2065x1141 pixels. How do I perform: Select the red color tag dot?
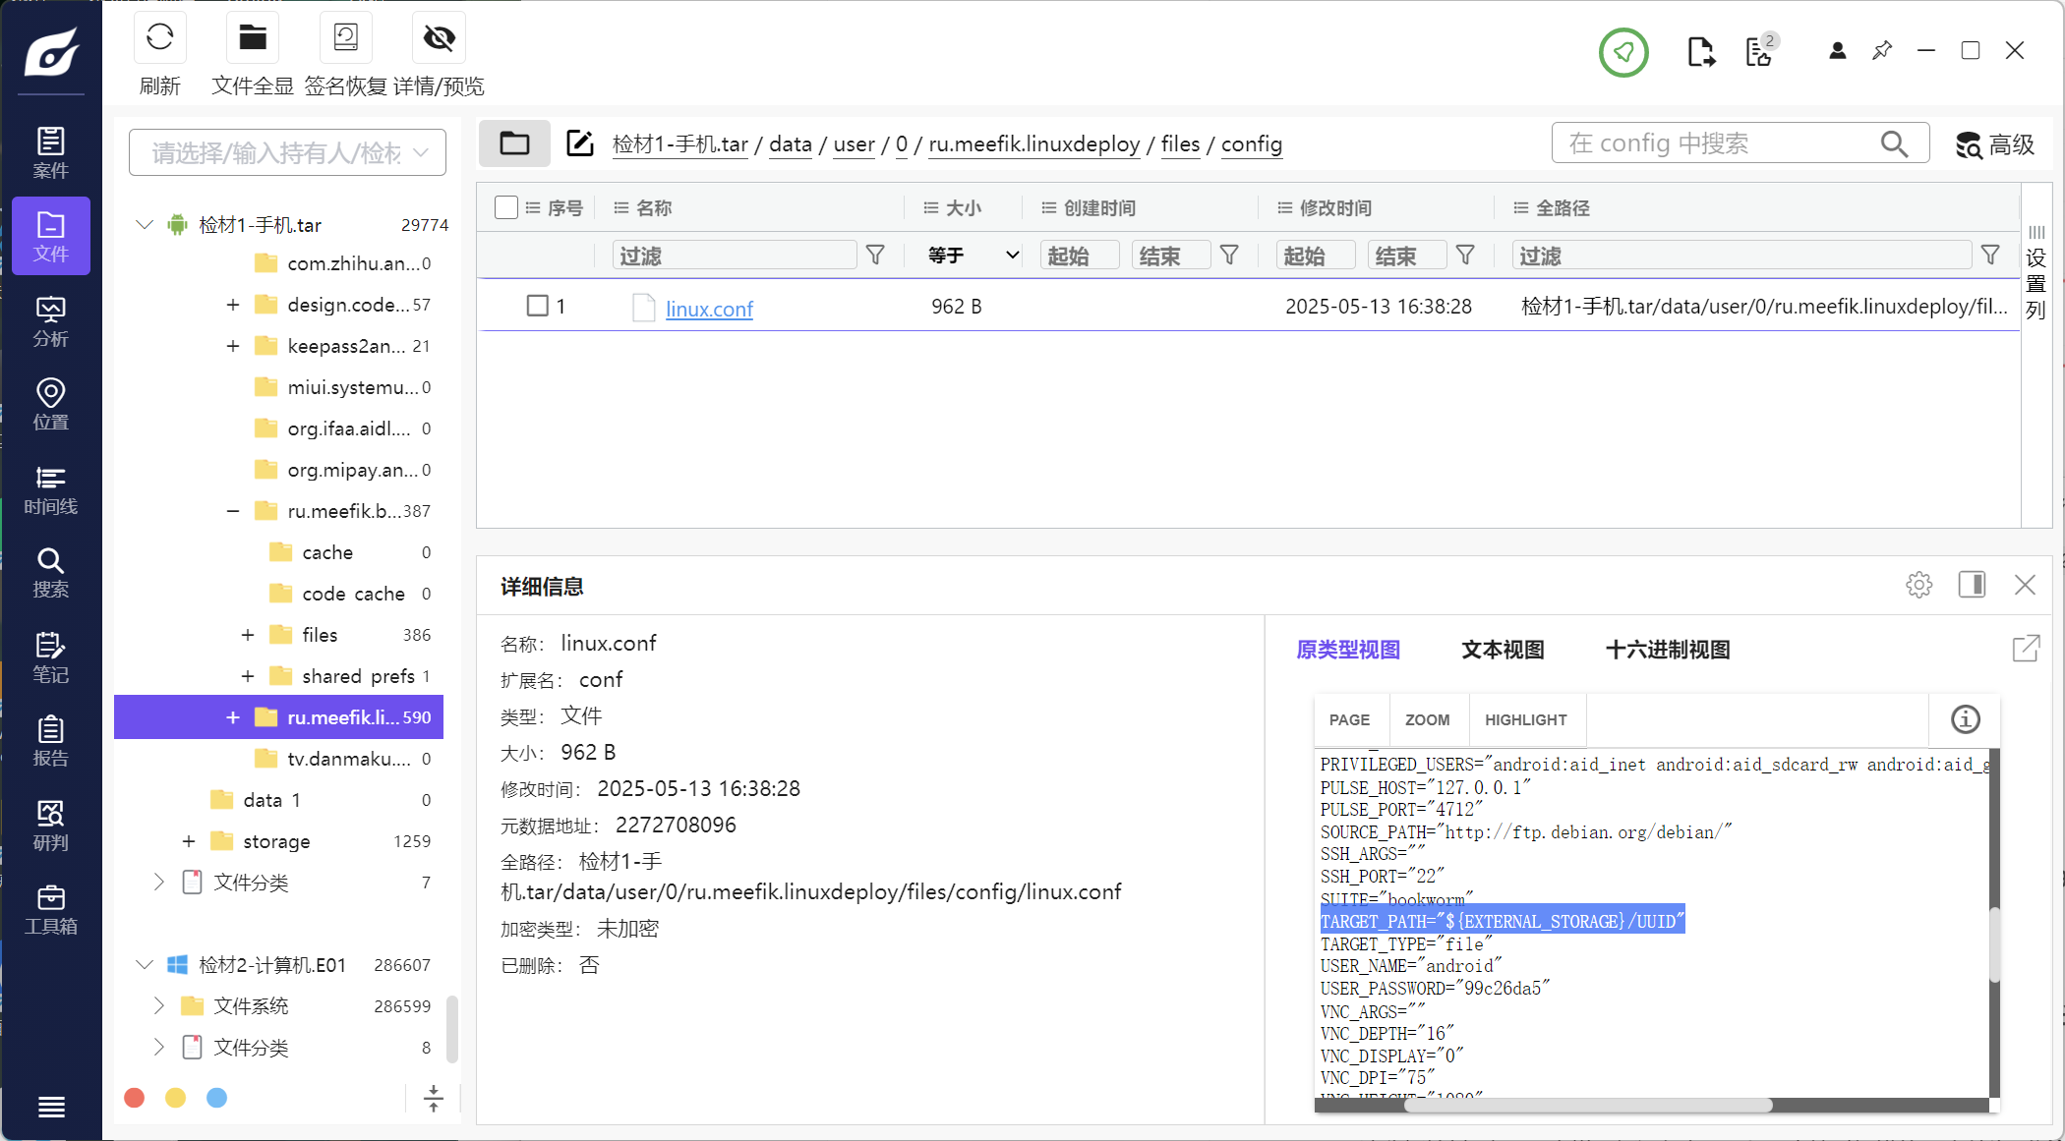coord(135,1098)
